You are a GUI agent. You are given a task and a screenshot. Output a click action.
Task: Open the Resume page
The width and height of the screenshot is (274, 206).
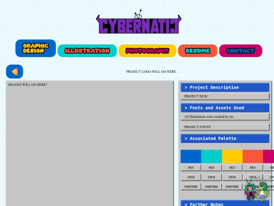(x=198, y=51)
